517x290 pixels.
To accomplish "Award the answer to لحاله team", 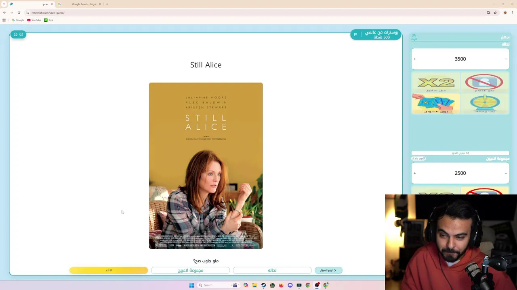I will 272,270.
